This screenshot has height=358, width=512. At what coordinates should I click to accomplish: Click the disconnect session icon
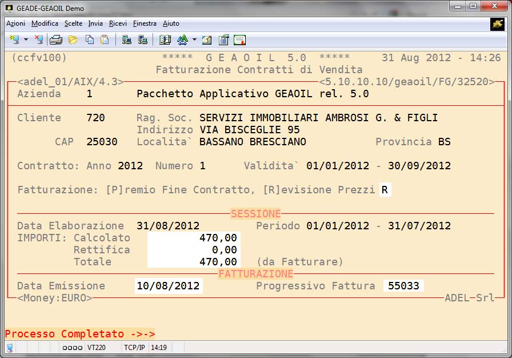(39, 40)
